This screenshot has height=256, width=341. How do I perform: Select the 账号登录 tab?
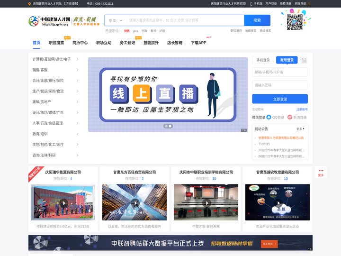pos(287,60)
